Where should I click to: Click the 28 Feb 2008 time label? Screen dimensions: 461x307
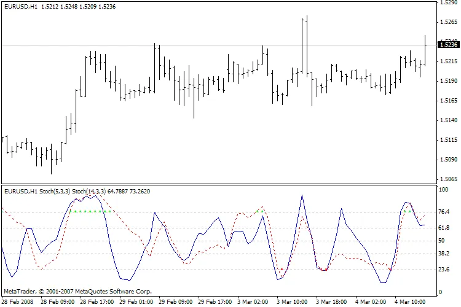pos(18,302)
